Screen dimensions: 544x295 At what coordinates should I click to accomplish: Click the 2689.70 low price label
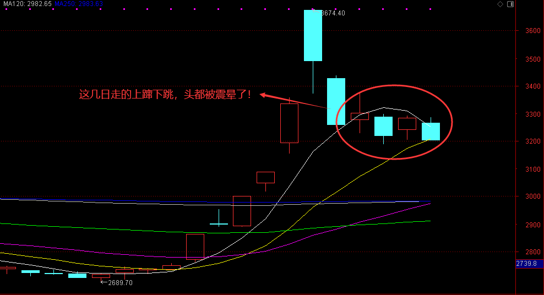coord(119,283)
